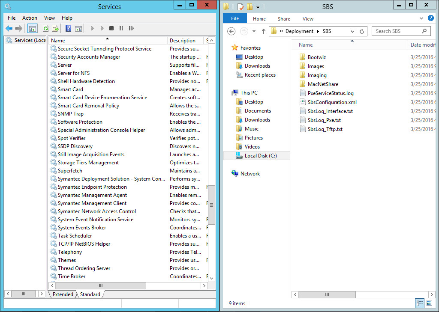439x312 pixels.
Task: Switch to large icons view in Explorer
Action: point(429,303)
